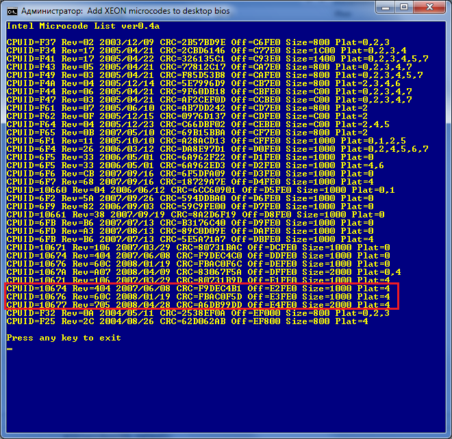Click the title text "Add XEON microcodes to desktop bios"
Image resolution: width=452 pixels, height=439 pixels.
(159, 11)
